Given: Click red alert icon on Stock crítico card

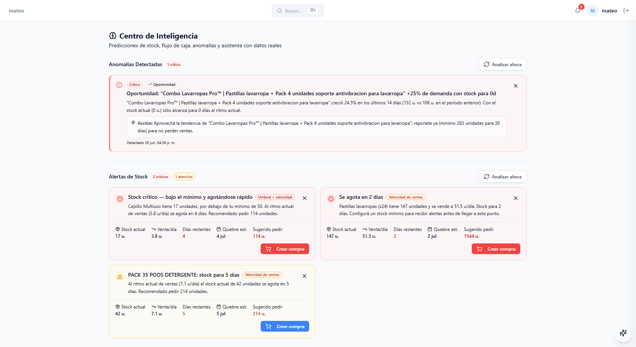Looking at the screenshot, I should (x=120, y=199).
